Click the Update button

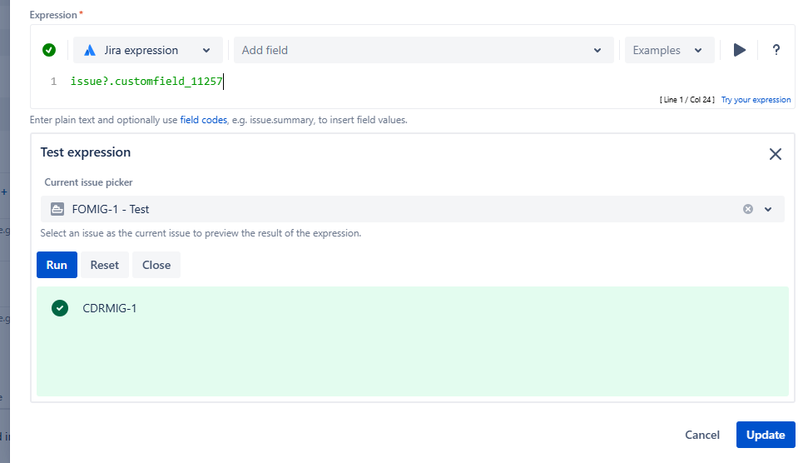point(766,435)
